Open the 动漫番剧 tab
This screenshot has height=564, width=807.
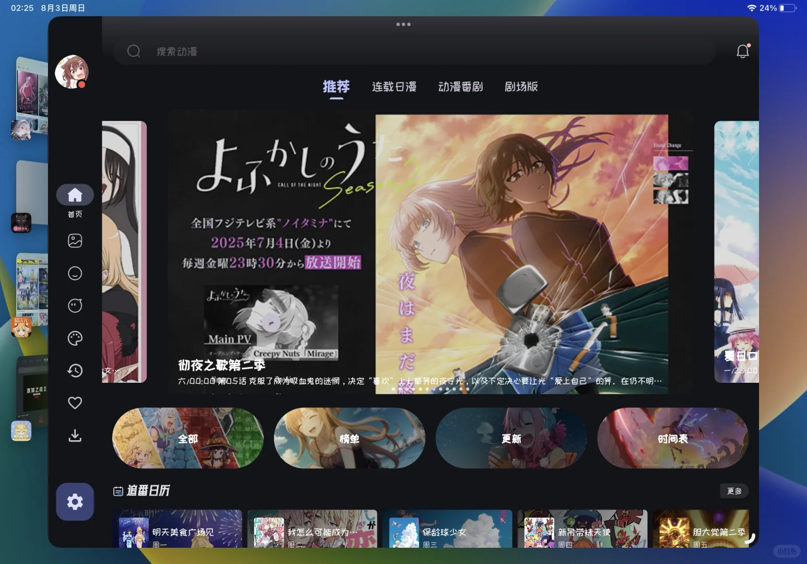[x=460, y=87]
